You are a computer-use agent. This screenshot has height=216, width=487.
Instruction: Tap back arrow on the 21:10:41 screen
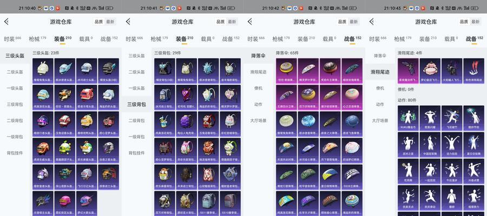click(128, 22)
